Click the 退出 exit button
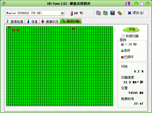This screenshot has height=113, width=152. 136,13
